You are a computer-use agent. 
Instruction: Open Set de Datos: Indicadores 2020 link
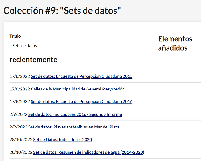tap(63, 139)
